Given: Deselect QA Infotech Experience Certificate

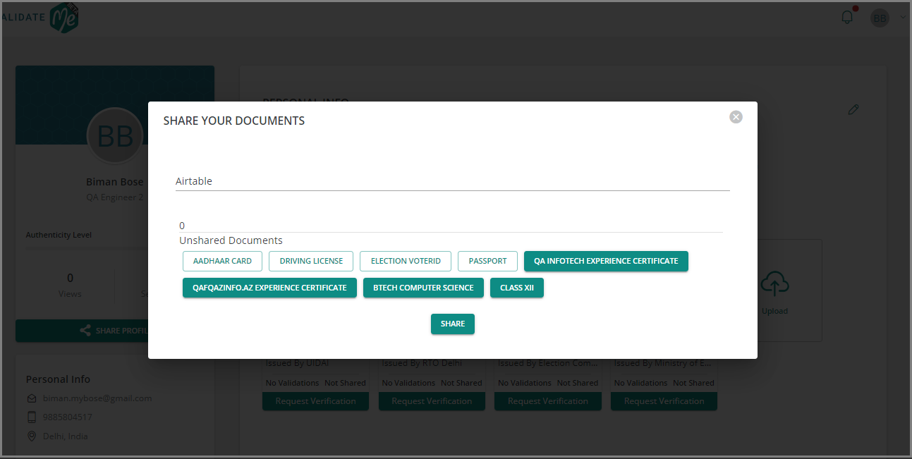Looking at the screenshot, I should click(606, 261).
